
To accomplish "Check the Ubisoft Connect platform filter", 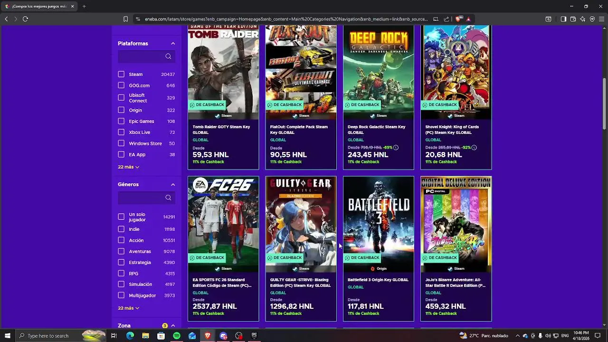I will click(x=121, y=97).
